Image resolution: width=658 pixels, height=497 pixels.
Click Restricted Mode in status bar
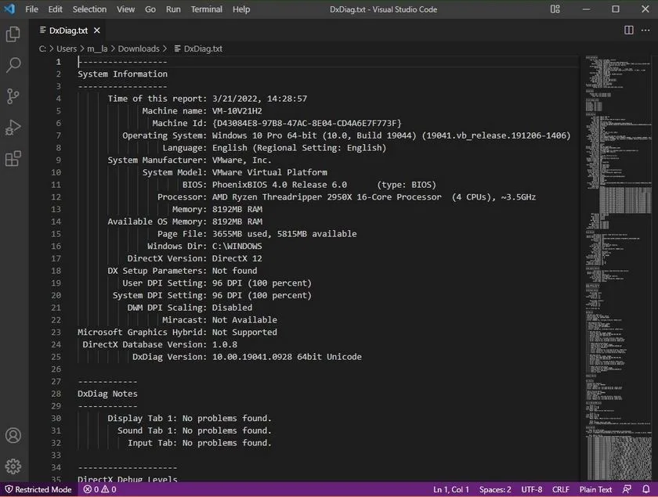pyautogui.click(x=38, y=489)
